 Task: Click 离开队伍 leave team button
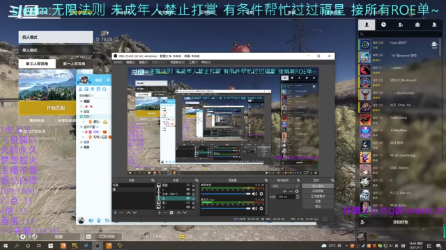(37, 120)
